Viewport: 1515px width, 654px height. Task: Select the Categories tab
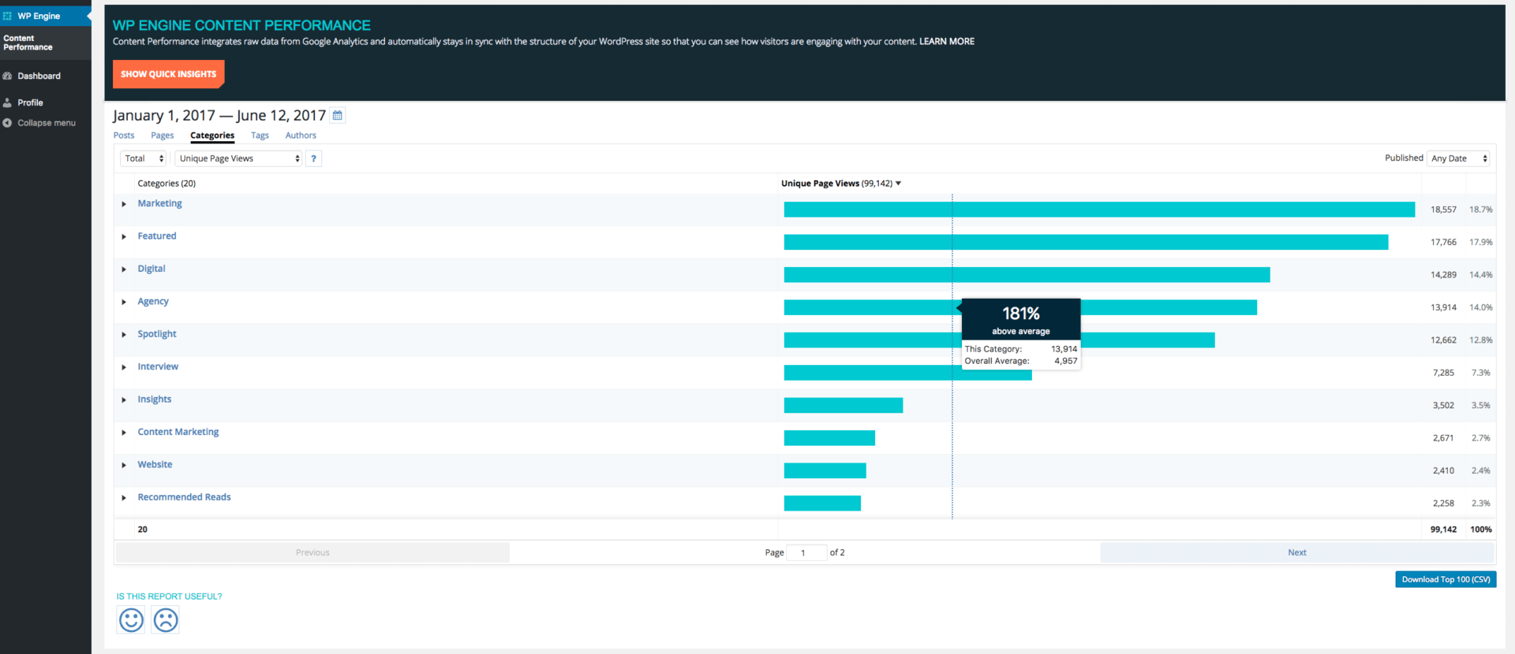point(212,136)
